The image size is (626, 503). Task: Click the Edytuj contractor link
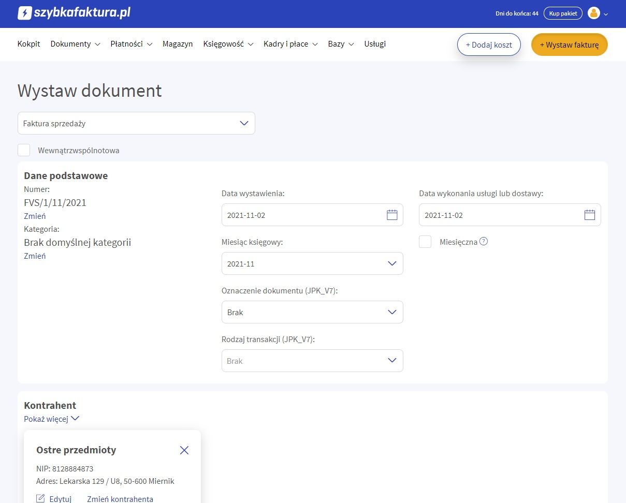coord(60,499)
